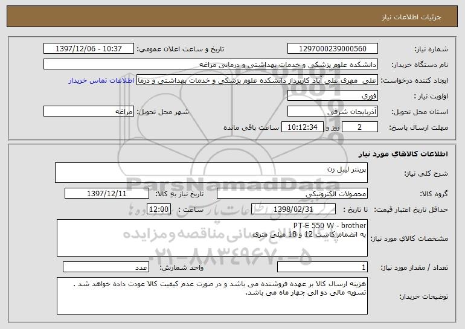Click the label حداقل تاریخ اعتبار قیمت
The height and width of the screenshot is (329, 465).
[x=411, y=210]
